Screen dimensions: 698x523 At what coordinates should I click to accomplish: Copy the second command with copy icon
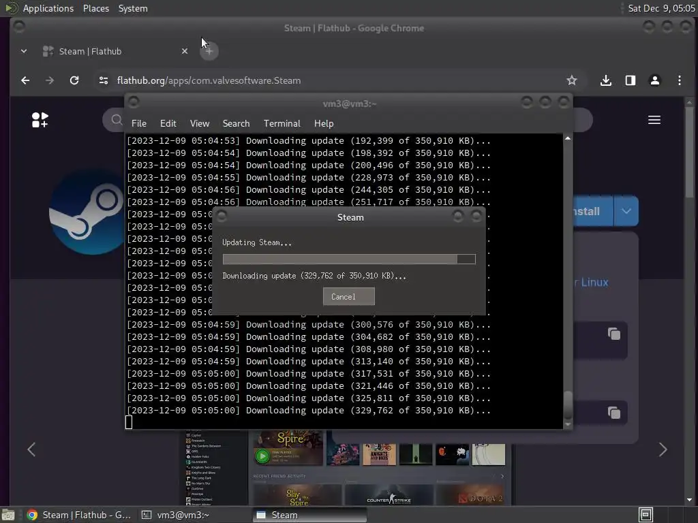[x=614, y=413]
